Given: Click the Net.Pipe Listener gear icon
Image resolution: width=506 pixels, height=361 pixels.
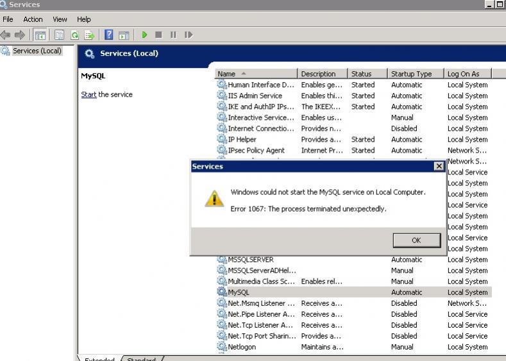Looking at the screenshot, I should coord(221,314).
